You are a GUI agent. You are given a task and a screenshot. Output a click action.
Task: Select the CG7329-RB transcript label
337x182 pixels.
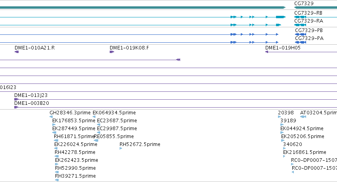pyautogui.click(x=308, y=13)
